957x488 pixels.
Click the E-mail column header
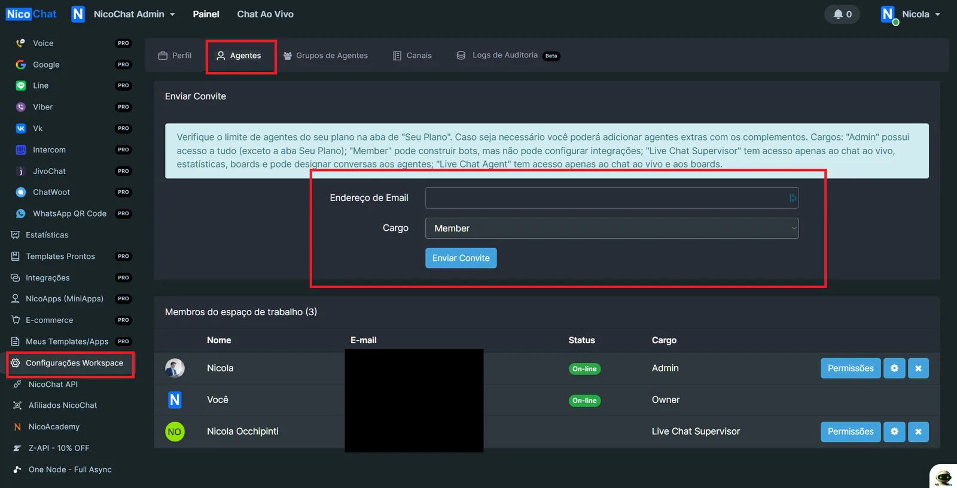(x=364, y=340)
